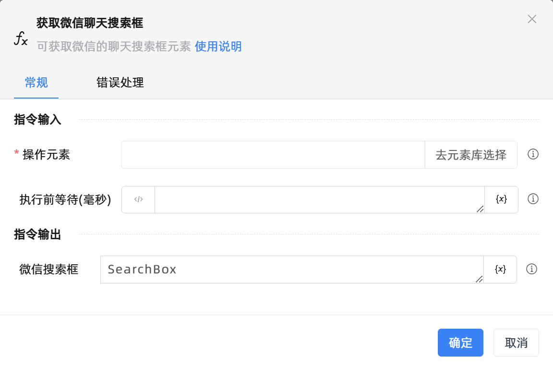Confirm with the 确定 button
This screenshot has width=553, height=370.
tap(460, 343)
